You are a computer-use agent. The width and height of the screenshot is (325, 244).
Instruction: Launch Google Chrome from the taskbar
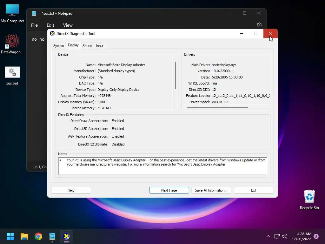(38, 236)
